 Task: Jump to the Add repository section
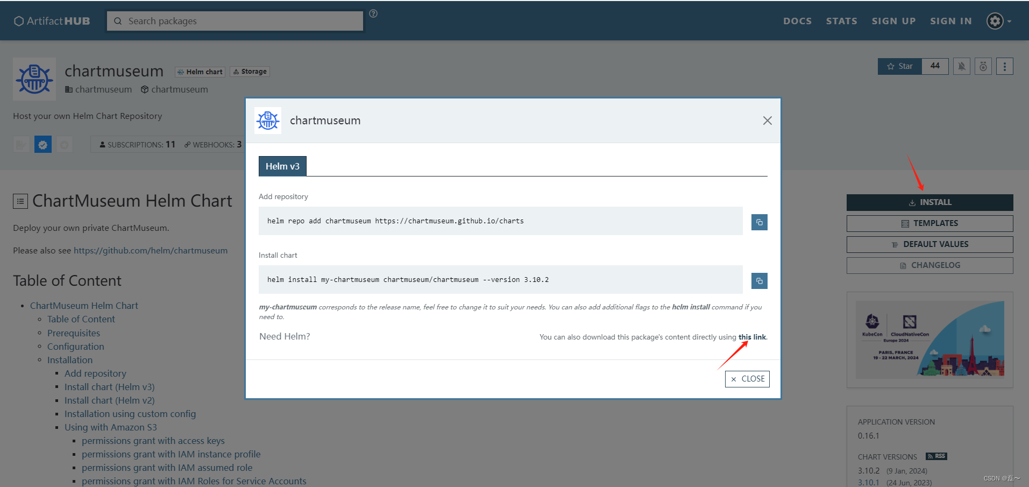[95, 373]
